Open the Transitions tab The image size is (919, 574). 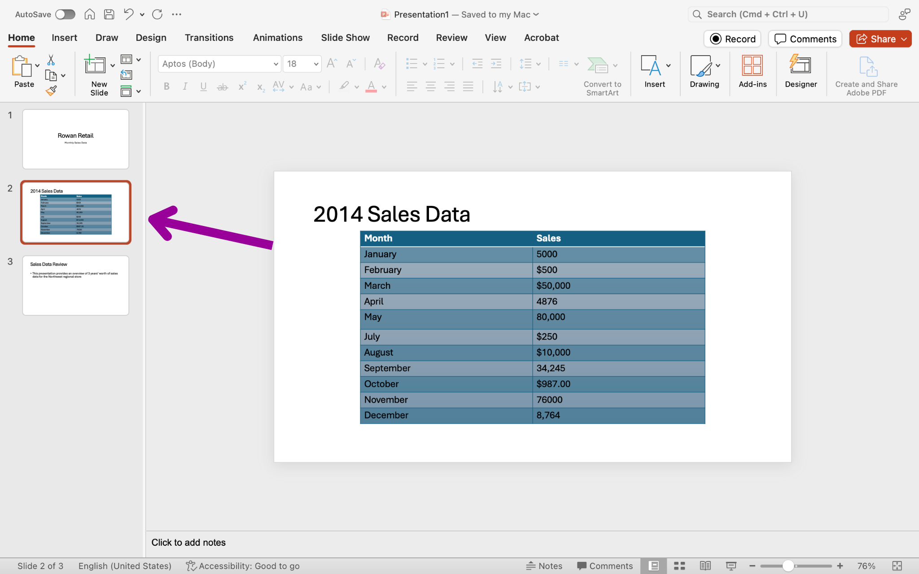(x=209, y=38)
